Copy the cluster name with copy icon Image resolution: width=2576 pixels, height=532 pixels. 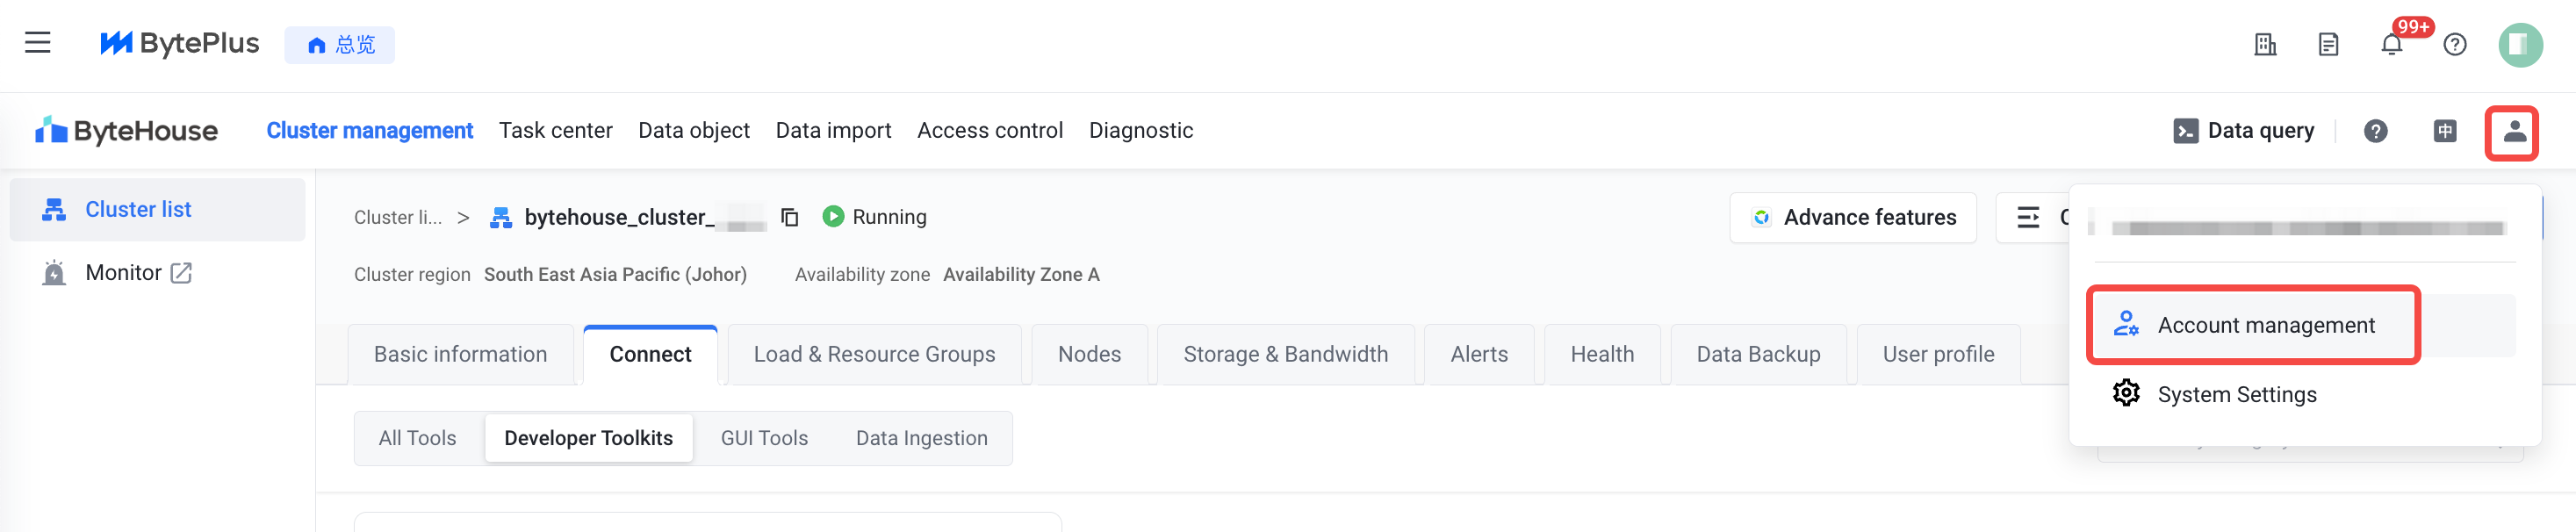(789, 217)
